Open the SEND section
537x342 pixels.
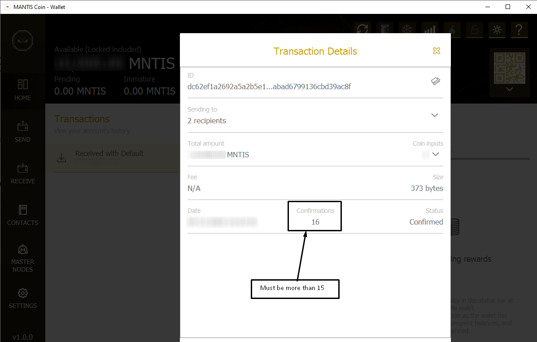pos(22,132)
